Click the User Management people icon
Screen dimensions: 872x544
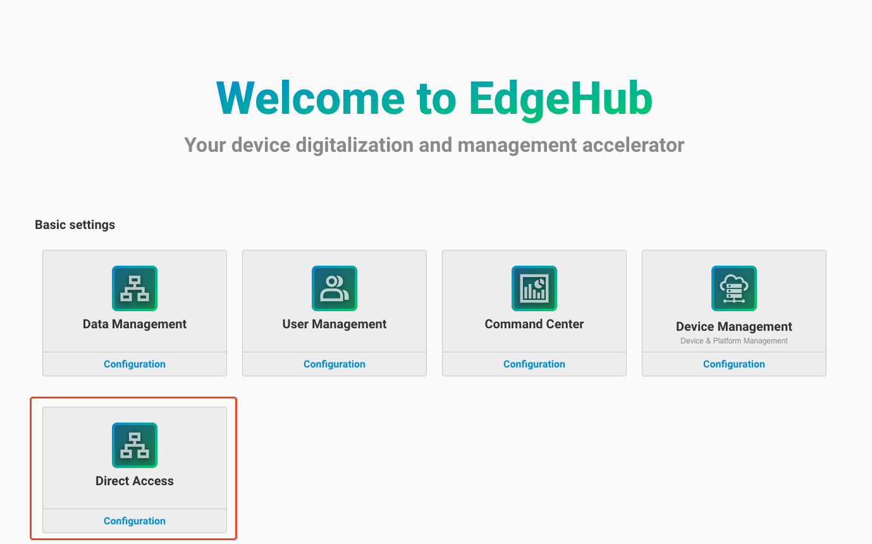pyautogui.click(x=335, y=288)
